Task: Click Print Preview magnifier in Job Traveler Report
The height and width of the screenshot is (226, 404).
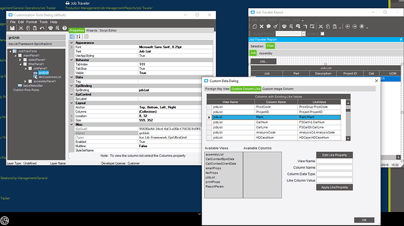Action: [291, 26]
